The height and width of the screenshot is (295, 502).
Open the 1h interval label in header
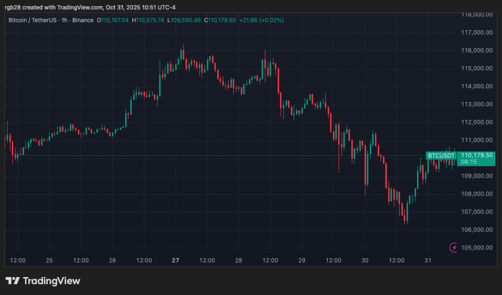[x=72, y=20]
